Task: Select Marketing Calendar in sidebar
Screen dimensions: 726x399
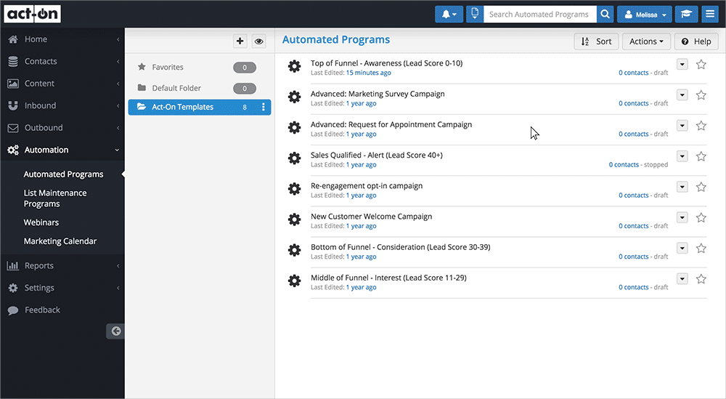Action: (x=60, y=241)
